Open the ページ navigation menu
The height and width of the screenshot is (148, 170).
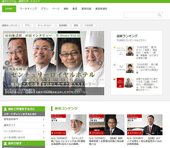[x=56, y=9]
